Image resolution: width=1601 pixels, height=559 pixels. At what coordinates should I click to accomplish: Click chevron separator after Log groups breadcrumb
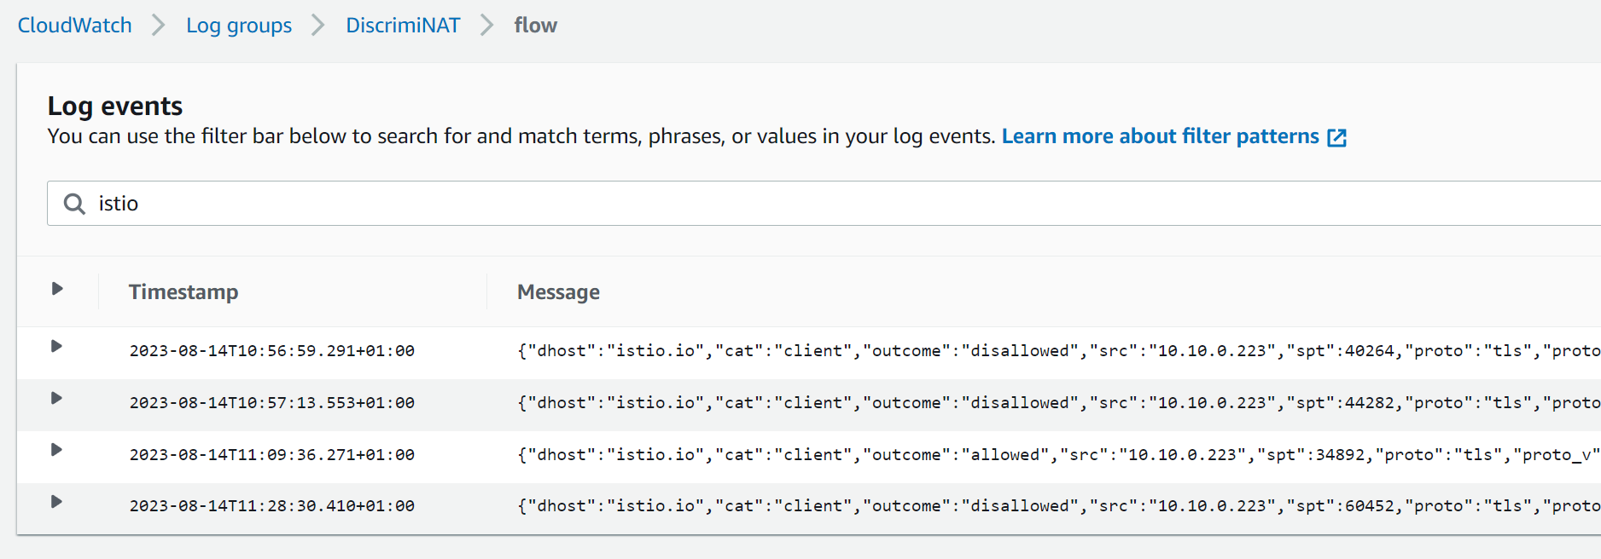pos(318,26)
